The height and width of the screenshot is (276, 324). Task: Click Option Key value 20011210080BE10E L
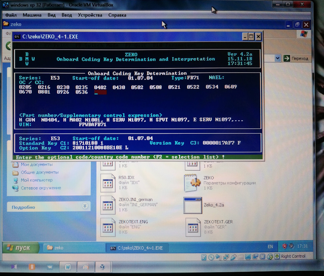[100, 148]
